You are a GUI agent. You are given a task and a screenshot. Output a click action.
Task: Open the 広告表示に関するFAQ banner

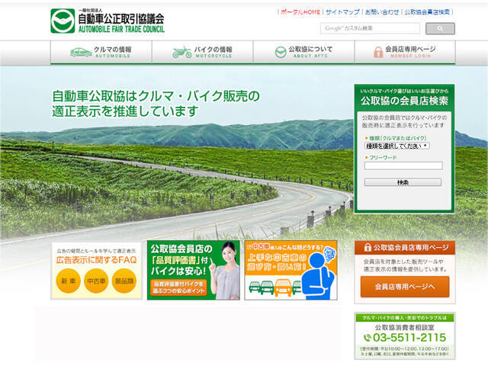coord(97,271)
